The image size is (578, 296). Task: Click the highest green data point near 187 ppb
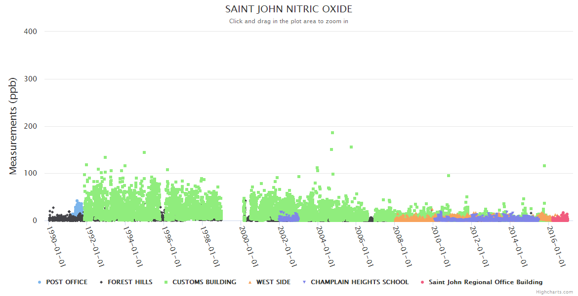pos(332,133)
